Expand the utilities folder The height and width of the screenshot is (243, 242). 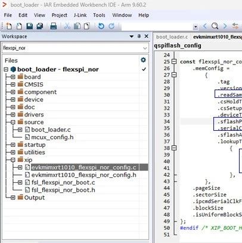(13, 152)
